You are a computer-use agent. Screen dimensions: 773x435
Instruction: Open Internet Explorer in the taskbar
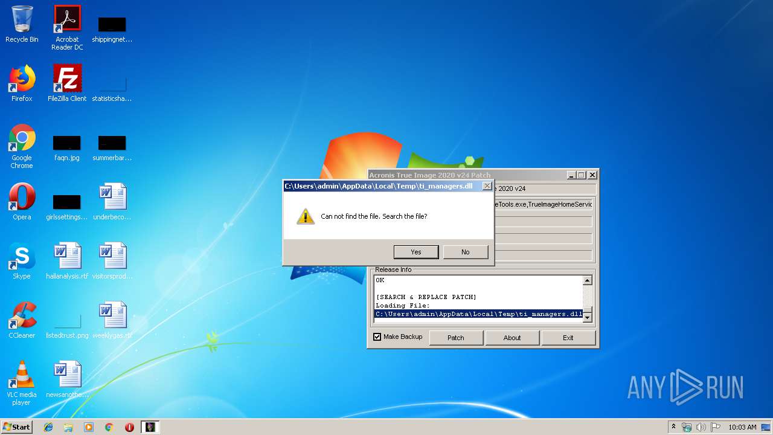48,427
